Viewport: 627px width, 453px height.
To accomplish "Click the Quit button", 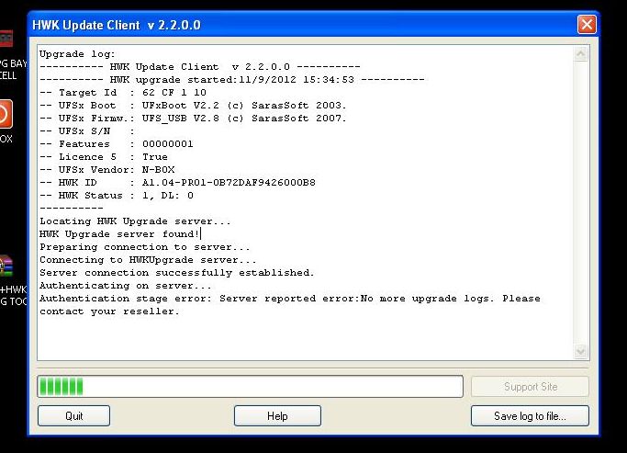I will [74, 415].
